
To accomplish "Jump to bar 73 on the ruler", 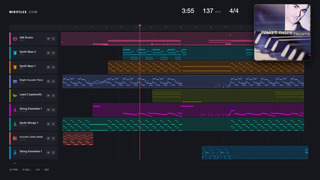I will pos(196,27).
